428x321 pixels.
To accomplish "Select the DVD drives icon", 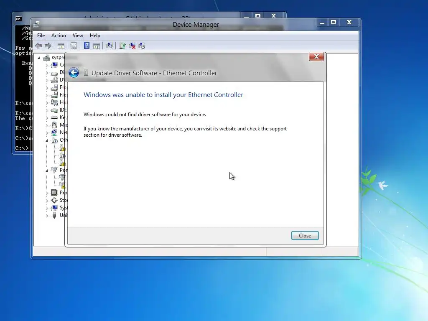I will tap(54, 80).
